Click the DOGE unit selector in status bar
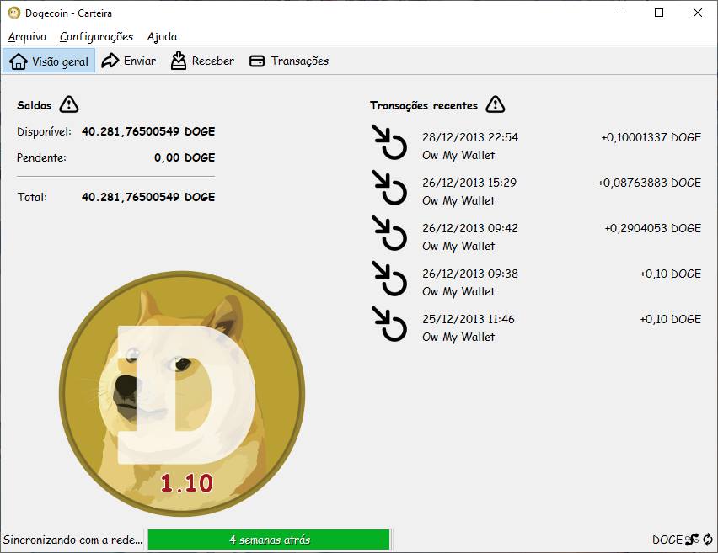 point(667,540)
